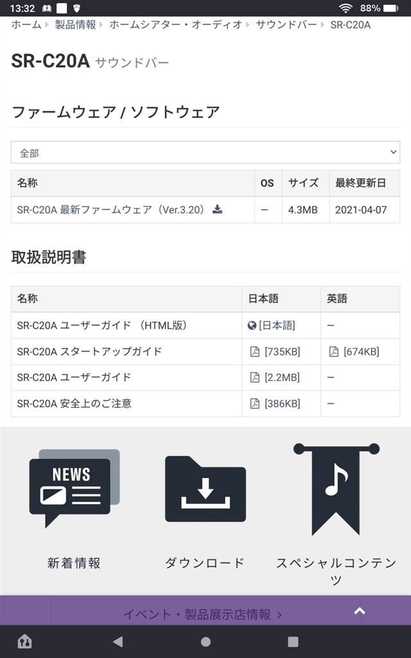
Task: Open the 全部 category dropdown
Action: [x=205, y=152]
